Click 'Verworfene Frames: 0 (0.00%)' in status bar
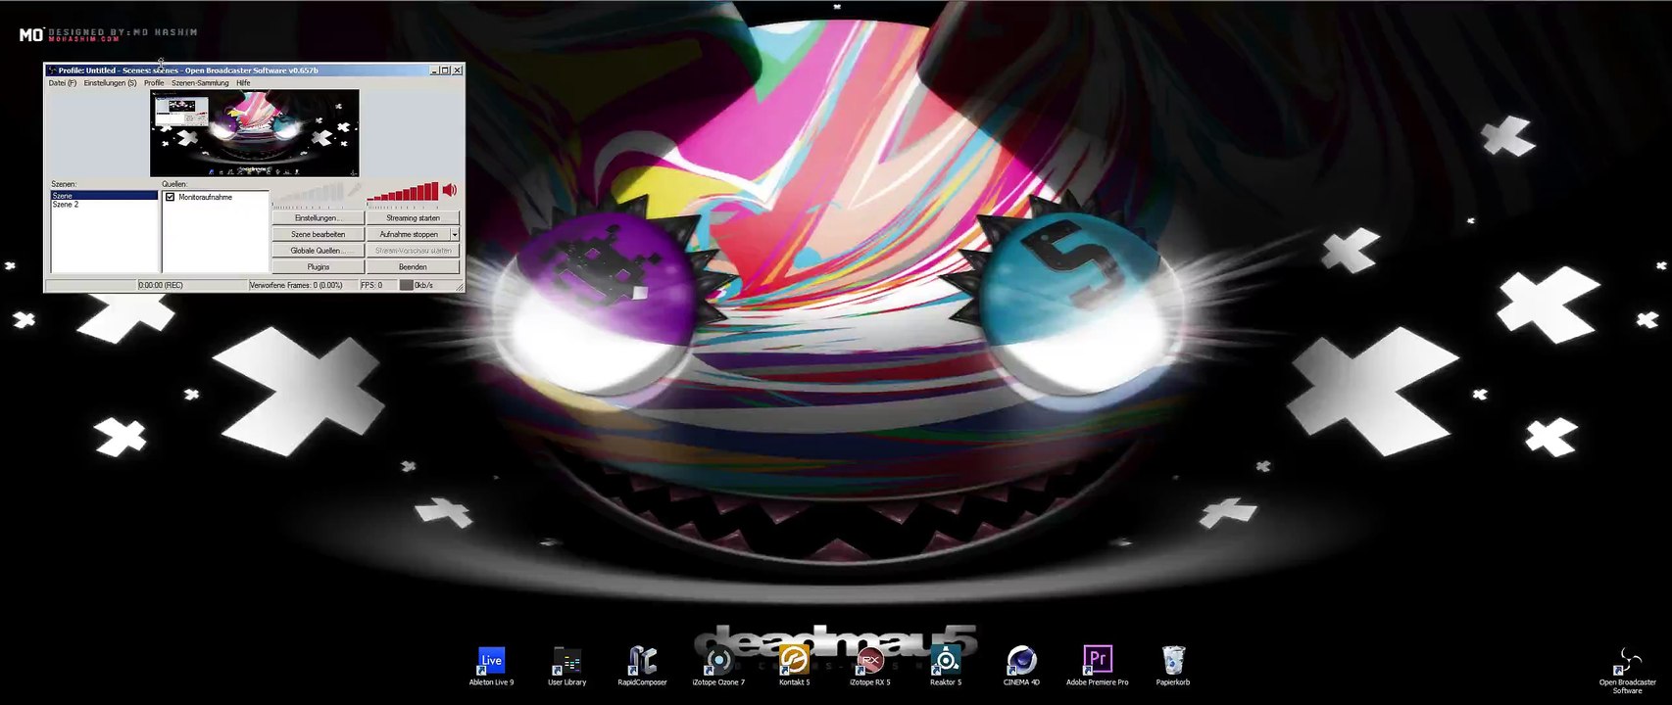This screenshot has height=705, width=1672. (296, 285)
